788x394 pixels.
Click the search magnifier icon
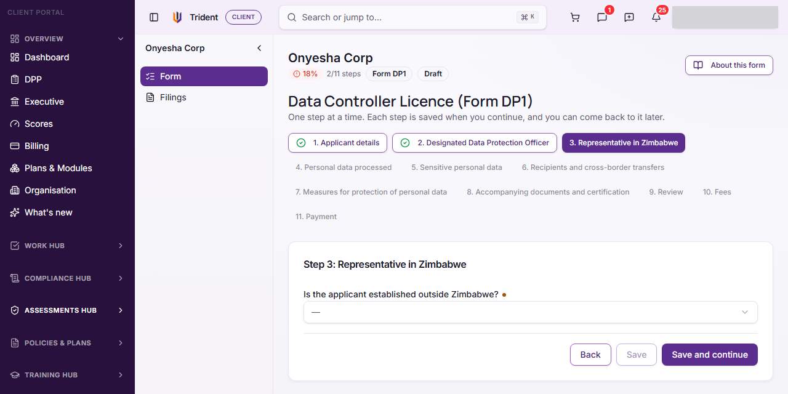292,17
